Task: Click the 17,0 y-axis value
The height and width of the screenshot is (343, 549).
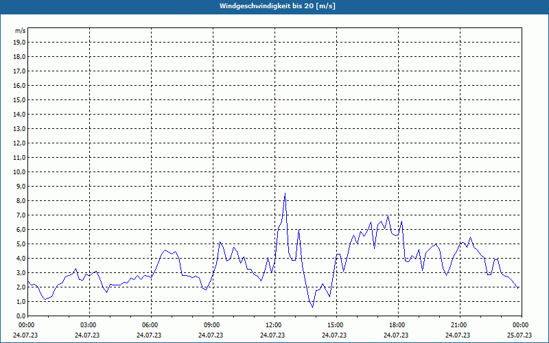Action: (x=19, y=71)
